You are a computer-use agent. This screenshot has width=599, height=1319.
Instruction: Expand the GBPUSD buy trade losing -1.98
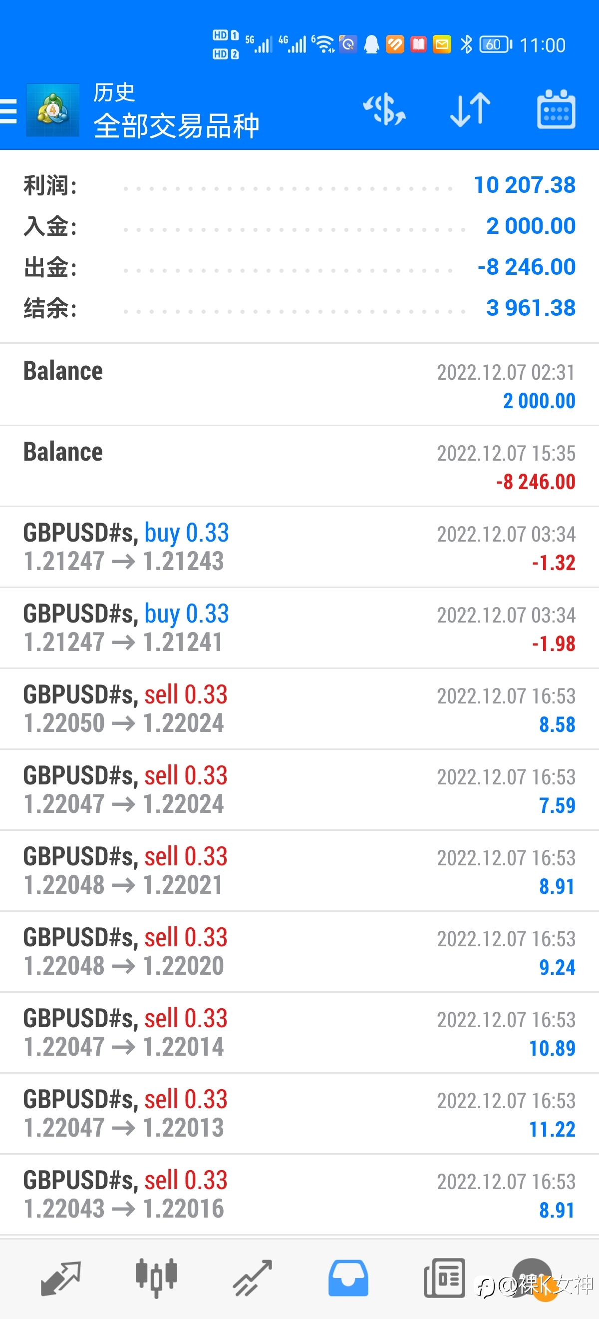[x=299, y=628]
